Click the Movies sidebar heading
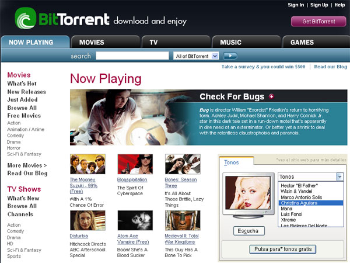 click(x=19, y=75)
